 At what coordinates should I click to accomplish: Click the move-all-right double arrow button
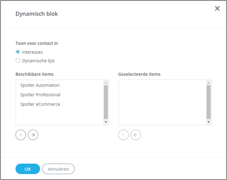(33, 135)
